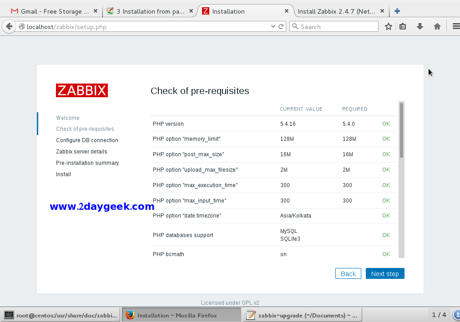Click the pre-requisites list scrollbar
The height and width of the screenshot is (322, 460).
[x=401, y=130]
